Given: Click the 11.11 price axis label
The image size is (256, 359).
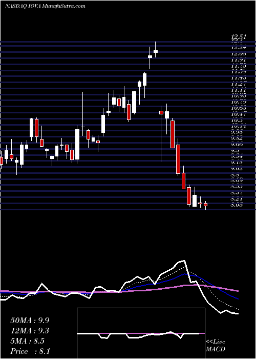Looking at the screenshot, I should click(x=239, y=90).
